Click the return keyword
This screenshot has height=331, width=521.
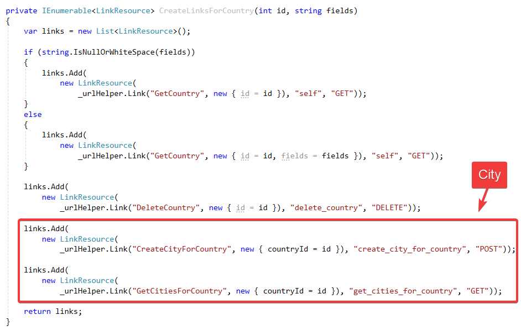tap(37, 312)
